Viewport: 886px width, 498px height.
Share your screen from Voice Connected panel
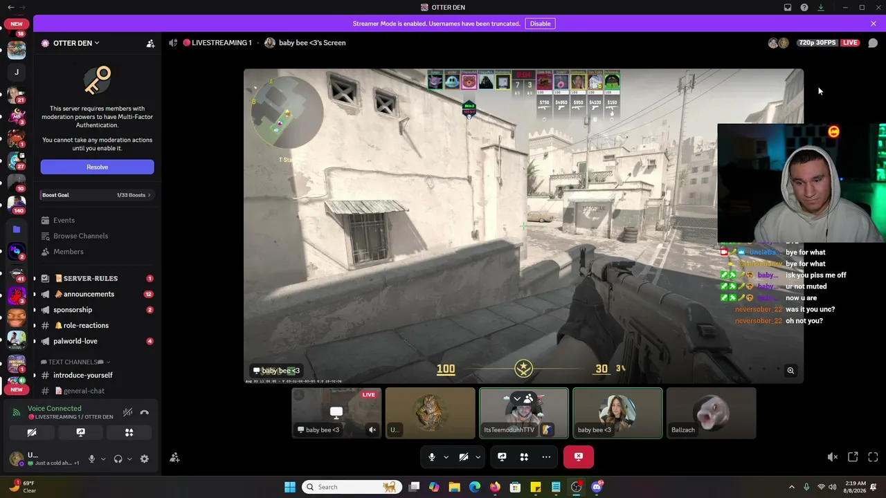pyautogui.click(x=80, y=432)
